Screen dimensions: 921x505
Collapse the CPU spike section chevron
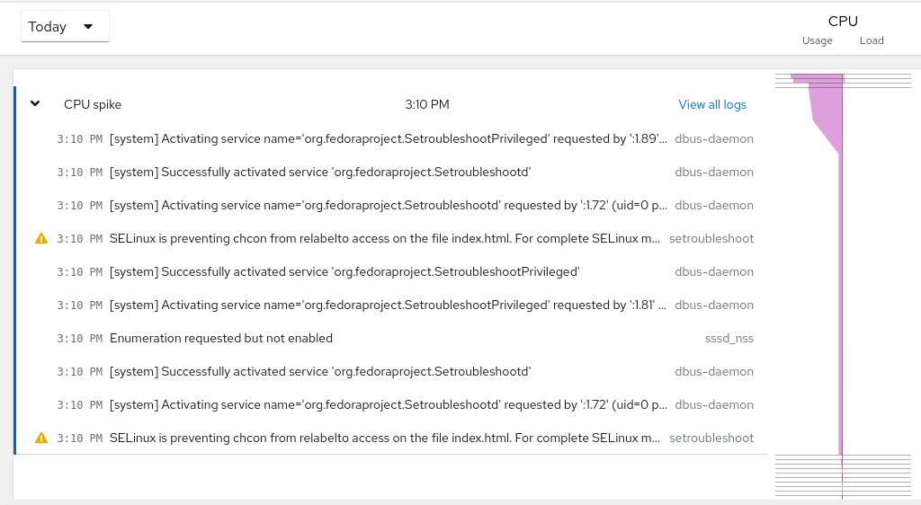[x=35, y=103]
